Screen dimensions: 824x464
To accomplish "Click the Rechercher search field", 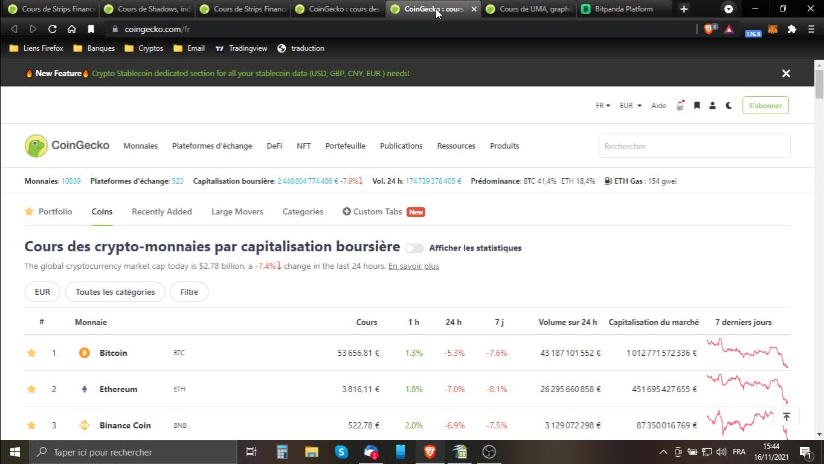I will [695, 146].
